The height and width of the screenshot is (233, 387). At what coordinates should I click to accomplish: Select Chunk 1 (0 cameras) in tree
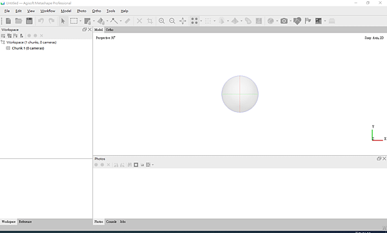(28, 48)
